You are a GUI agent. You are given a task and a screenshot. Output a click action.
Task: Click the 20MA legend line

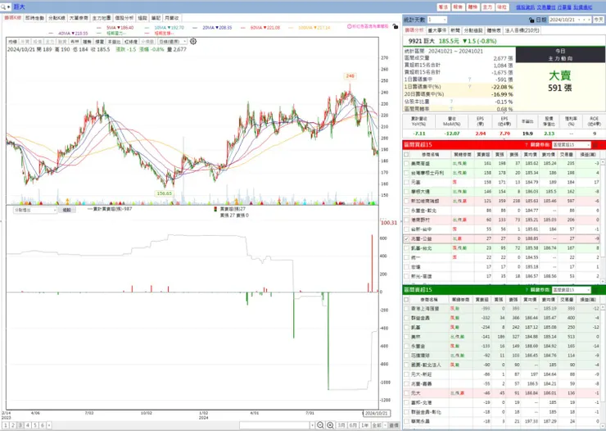212,28
